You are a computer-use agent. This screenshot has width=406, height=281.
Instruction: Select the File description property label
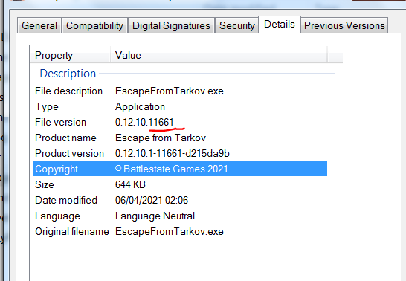click(x=68, y=91)
